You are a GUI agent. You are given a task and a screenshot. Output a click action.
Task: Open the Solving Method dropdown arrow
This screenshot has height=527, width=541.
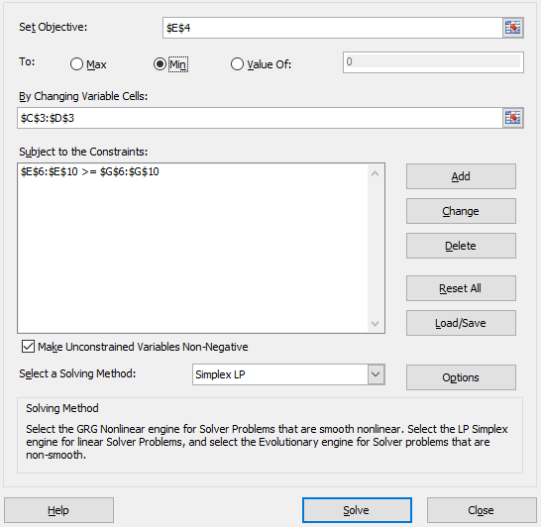376,374
